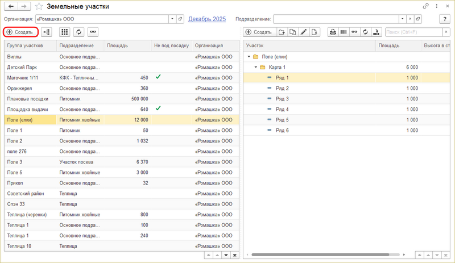
Task: Collapse the Карта 1 tree node
Action: 255,67
